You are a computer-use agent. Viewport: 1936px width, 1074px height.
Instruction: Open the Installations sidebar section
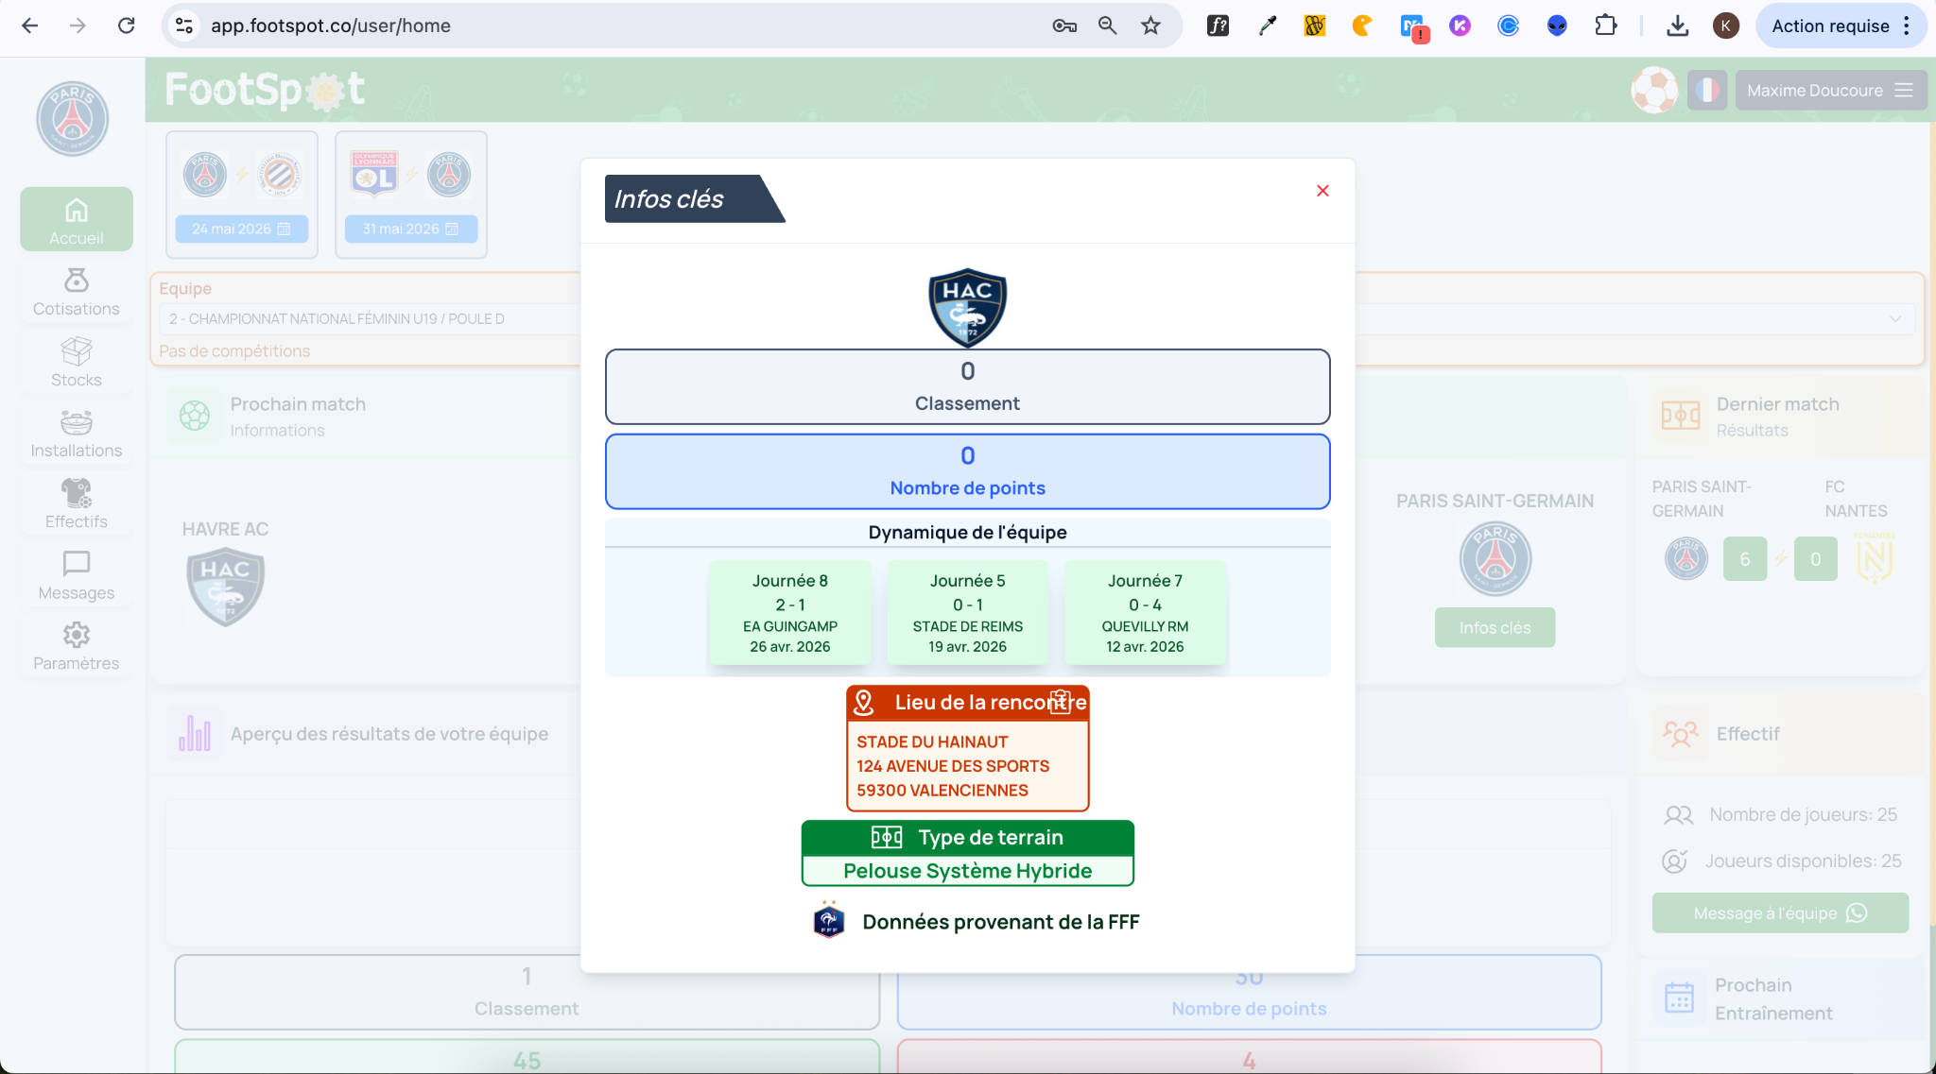pyautogui.click(x=77, y=434)
